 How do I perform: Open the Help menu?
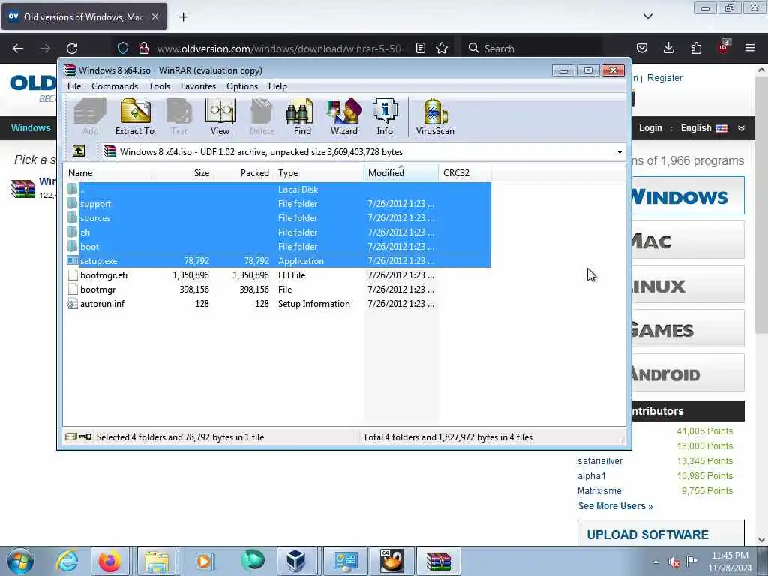coord(277,86)
